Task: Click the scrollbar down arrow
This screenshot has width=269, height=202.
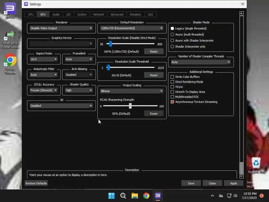Action: point(241,176)
